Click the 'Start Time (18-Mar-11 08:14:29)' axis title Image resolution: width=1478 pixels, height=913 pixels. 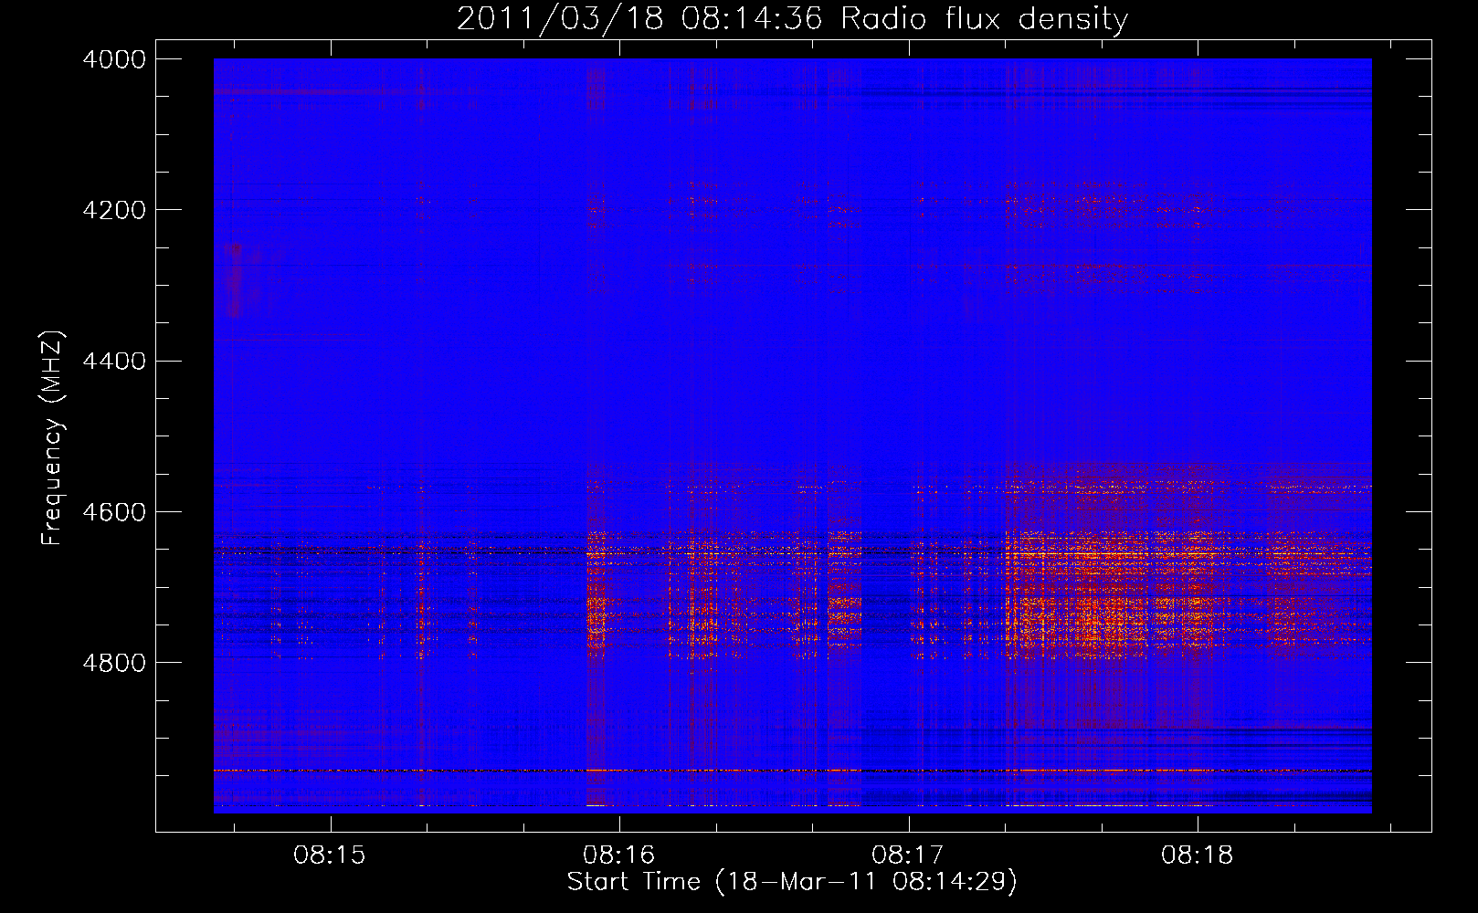(792, 882)
